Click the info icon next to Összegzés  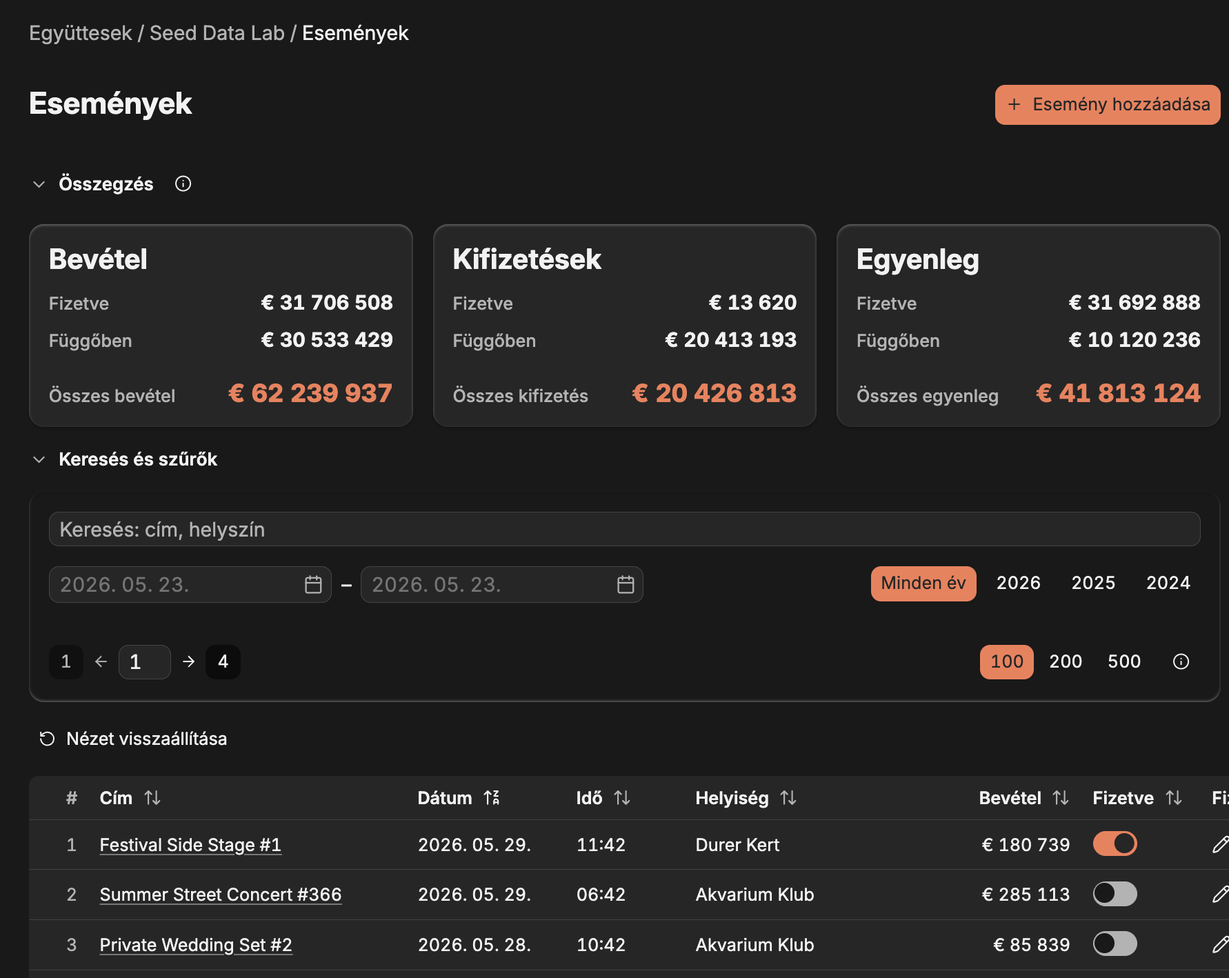pos(183,183)
